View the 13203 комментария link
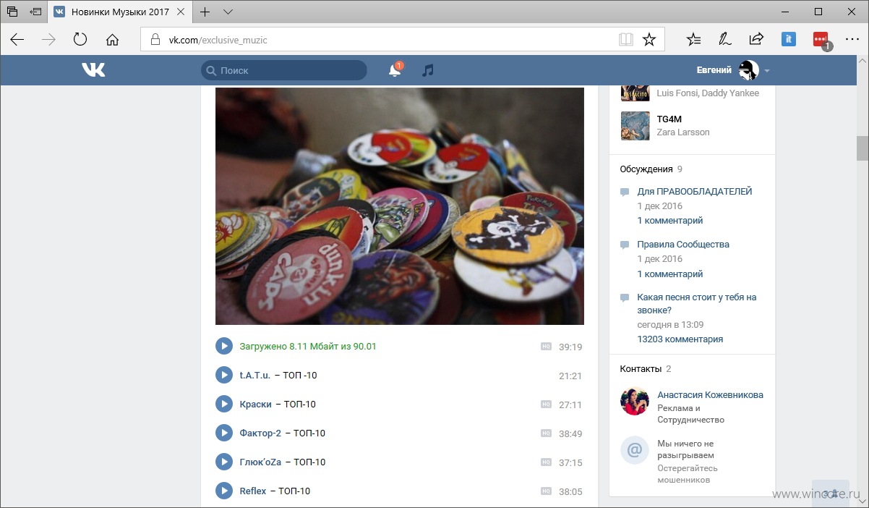The width and height of the screenshot is (869, 508). tap(680, 339)
